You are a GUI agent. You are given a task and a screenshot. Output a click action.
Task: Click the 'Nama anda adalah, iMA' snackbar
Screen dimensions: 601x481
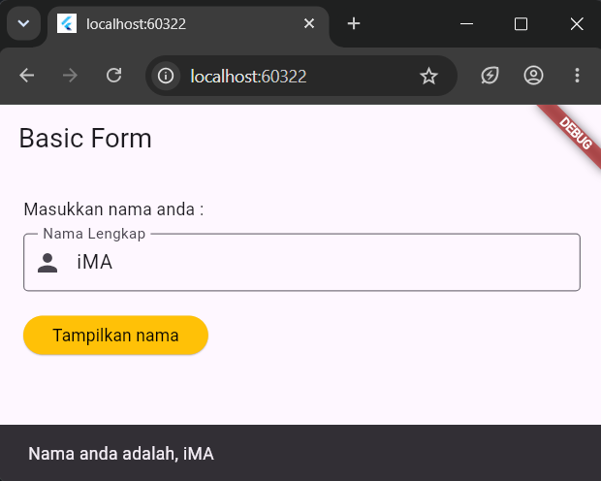coord(300,454)
